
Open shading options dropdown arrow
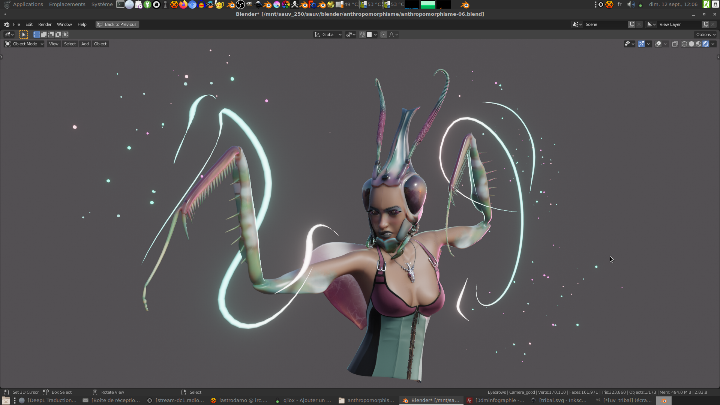click(713, 44)
